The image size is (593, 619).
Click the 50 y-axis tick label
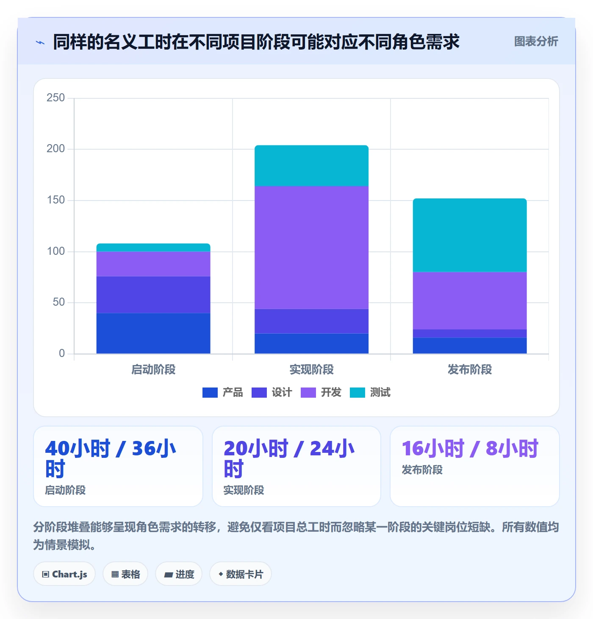coord(59,302)
